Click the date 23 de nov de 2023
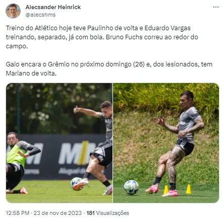Image resolution: width=224 pixels, height=222 pixels. tap(58, 213)
